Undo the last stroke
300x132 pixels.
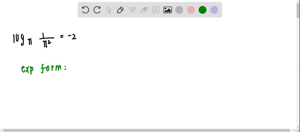85,10
